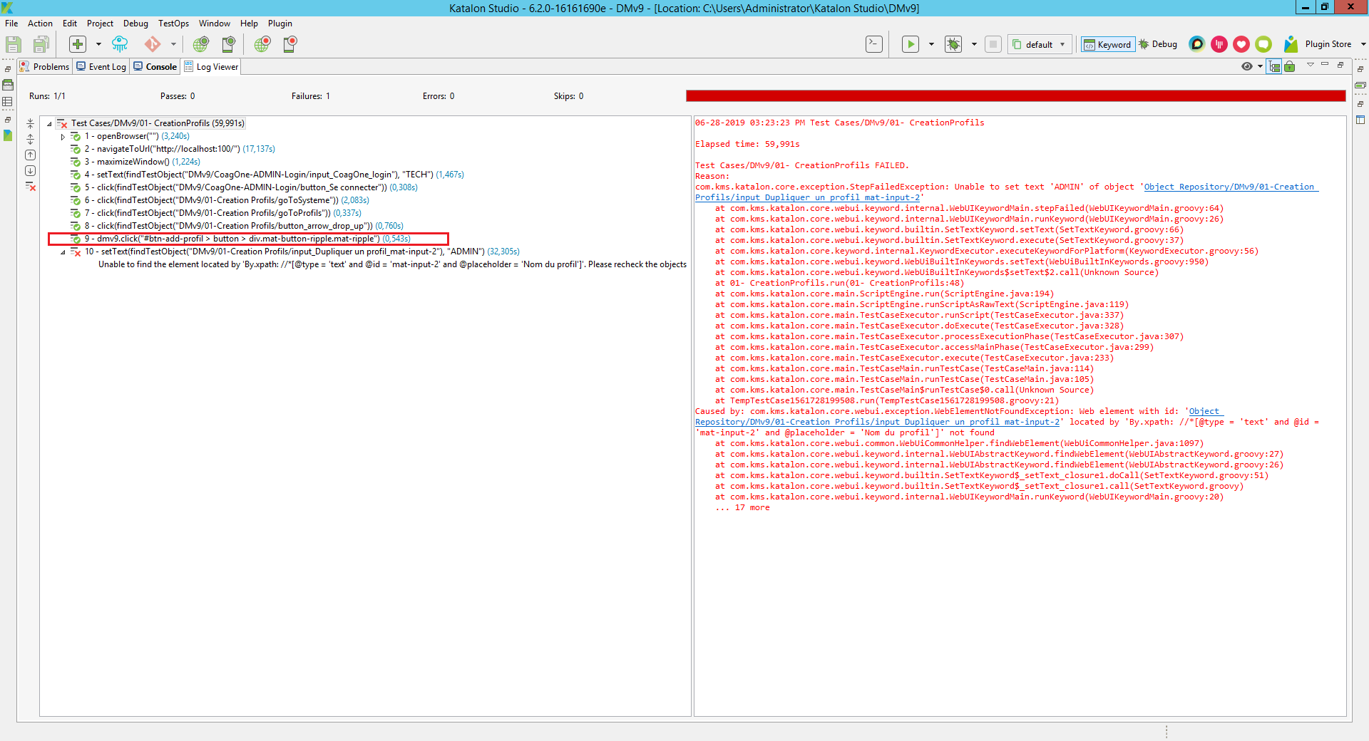Open the Project menu
Image resolution: width=1369 pixels, height=741 pixels.
[100, 24]
